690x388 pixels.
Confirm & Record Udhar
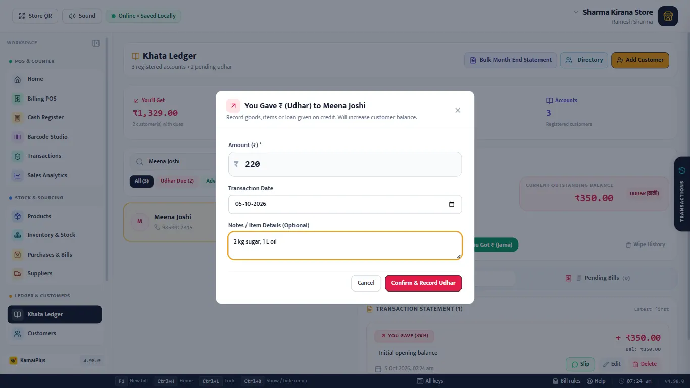423,283
